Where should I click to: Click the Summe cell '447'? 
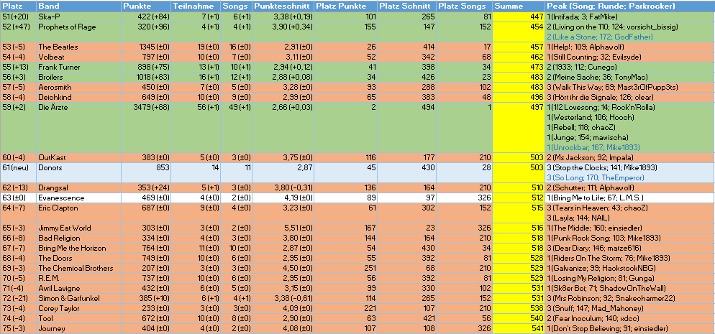519,17
